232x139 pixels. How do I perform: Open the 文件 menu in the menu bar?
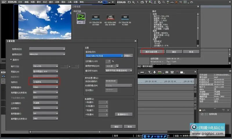[20, 2]
